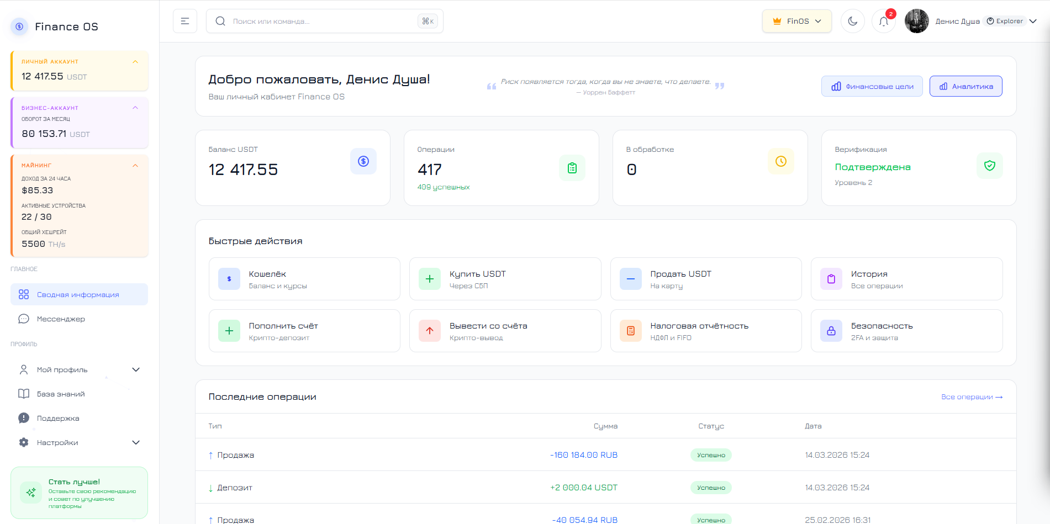Click the green plus icon for Купить USDT
Viewport: 1050px width, 524px height.
[x=430, y=279]
